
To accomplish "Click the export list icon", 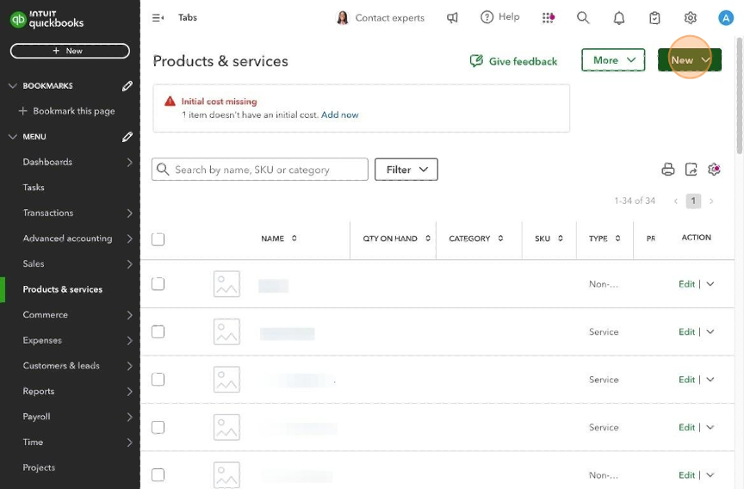I will coord(691,170).
